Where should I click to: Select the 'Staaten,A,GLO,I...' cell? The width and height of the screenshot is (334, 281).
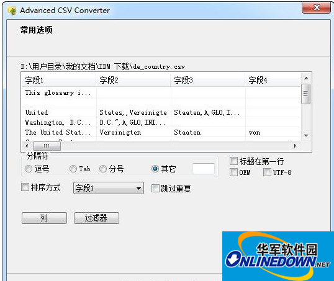pos(208,112)
